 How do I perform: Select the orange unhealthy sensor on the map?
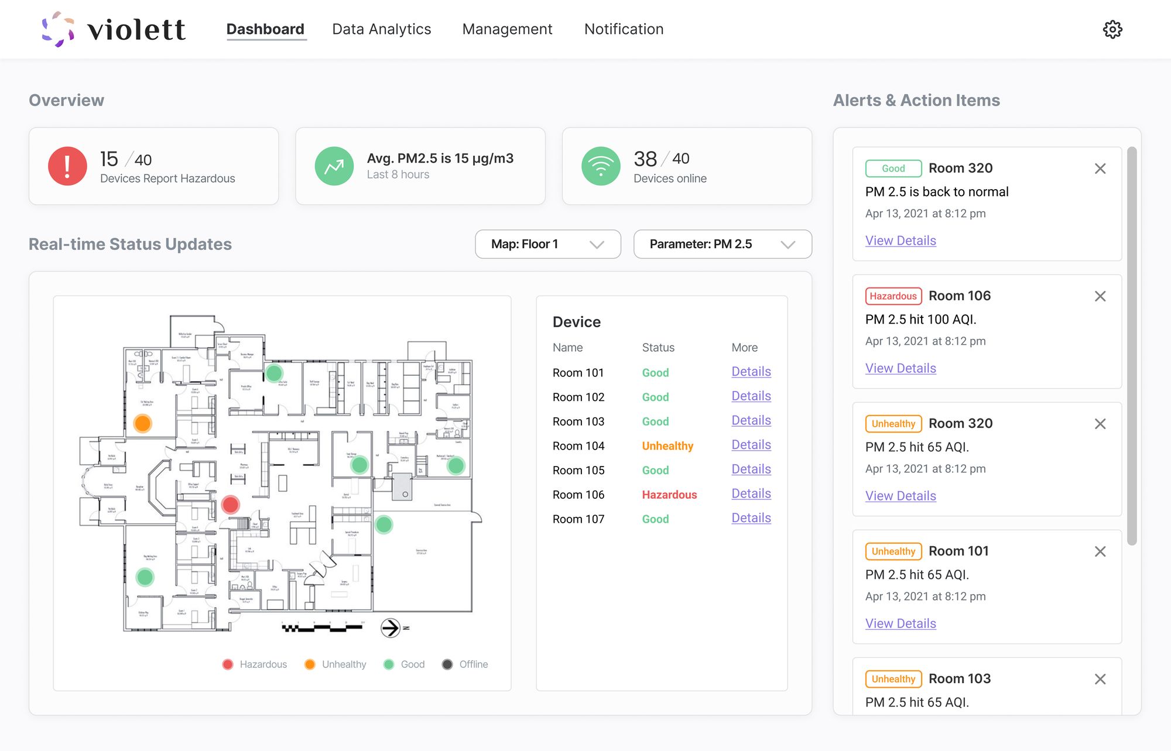[x=142, y=423]
